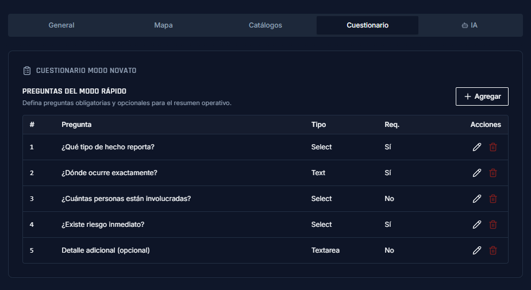The width and height of the screenshot is (531, 290).
Task: Click the Req. column header
Action: coord(392,125)
